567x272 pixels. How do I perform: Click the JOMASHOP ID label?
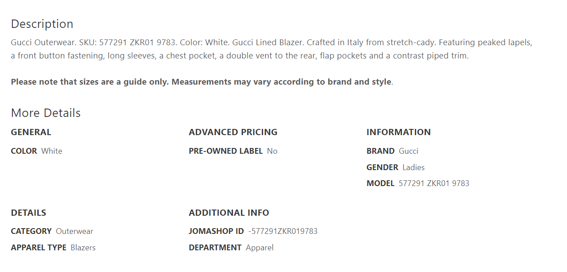[x=217, y=231]
